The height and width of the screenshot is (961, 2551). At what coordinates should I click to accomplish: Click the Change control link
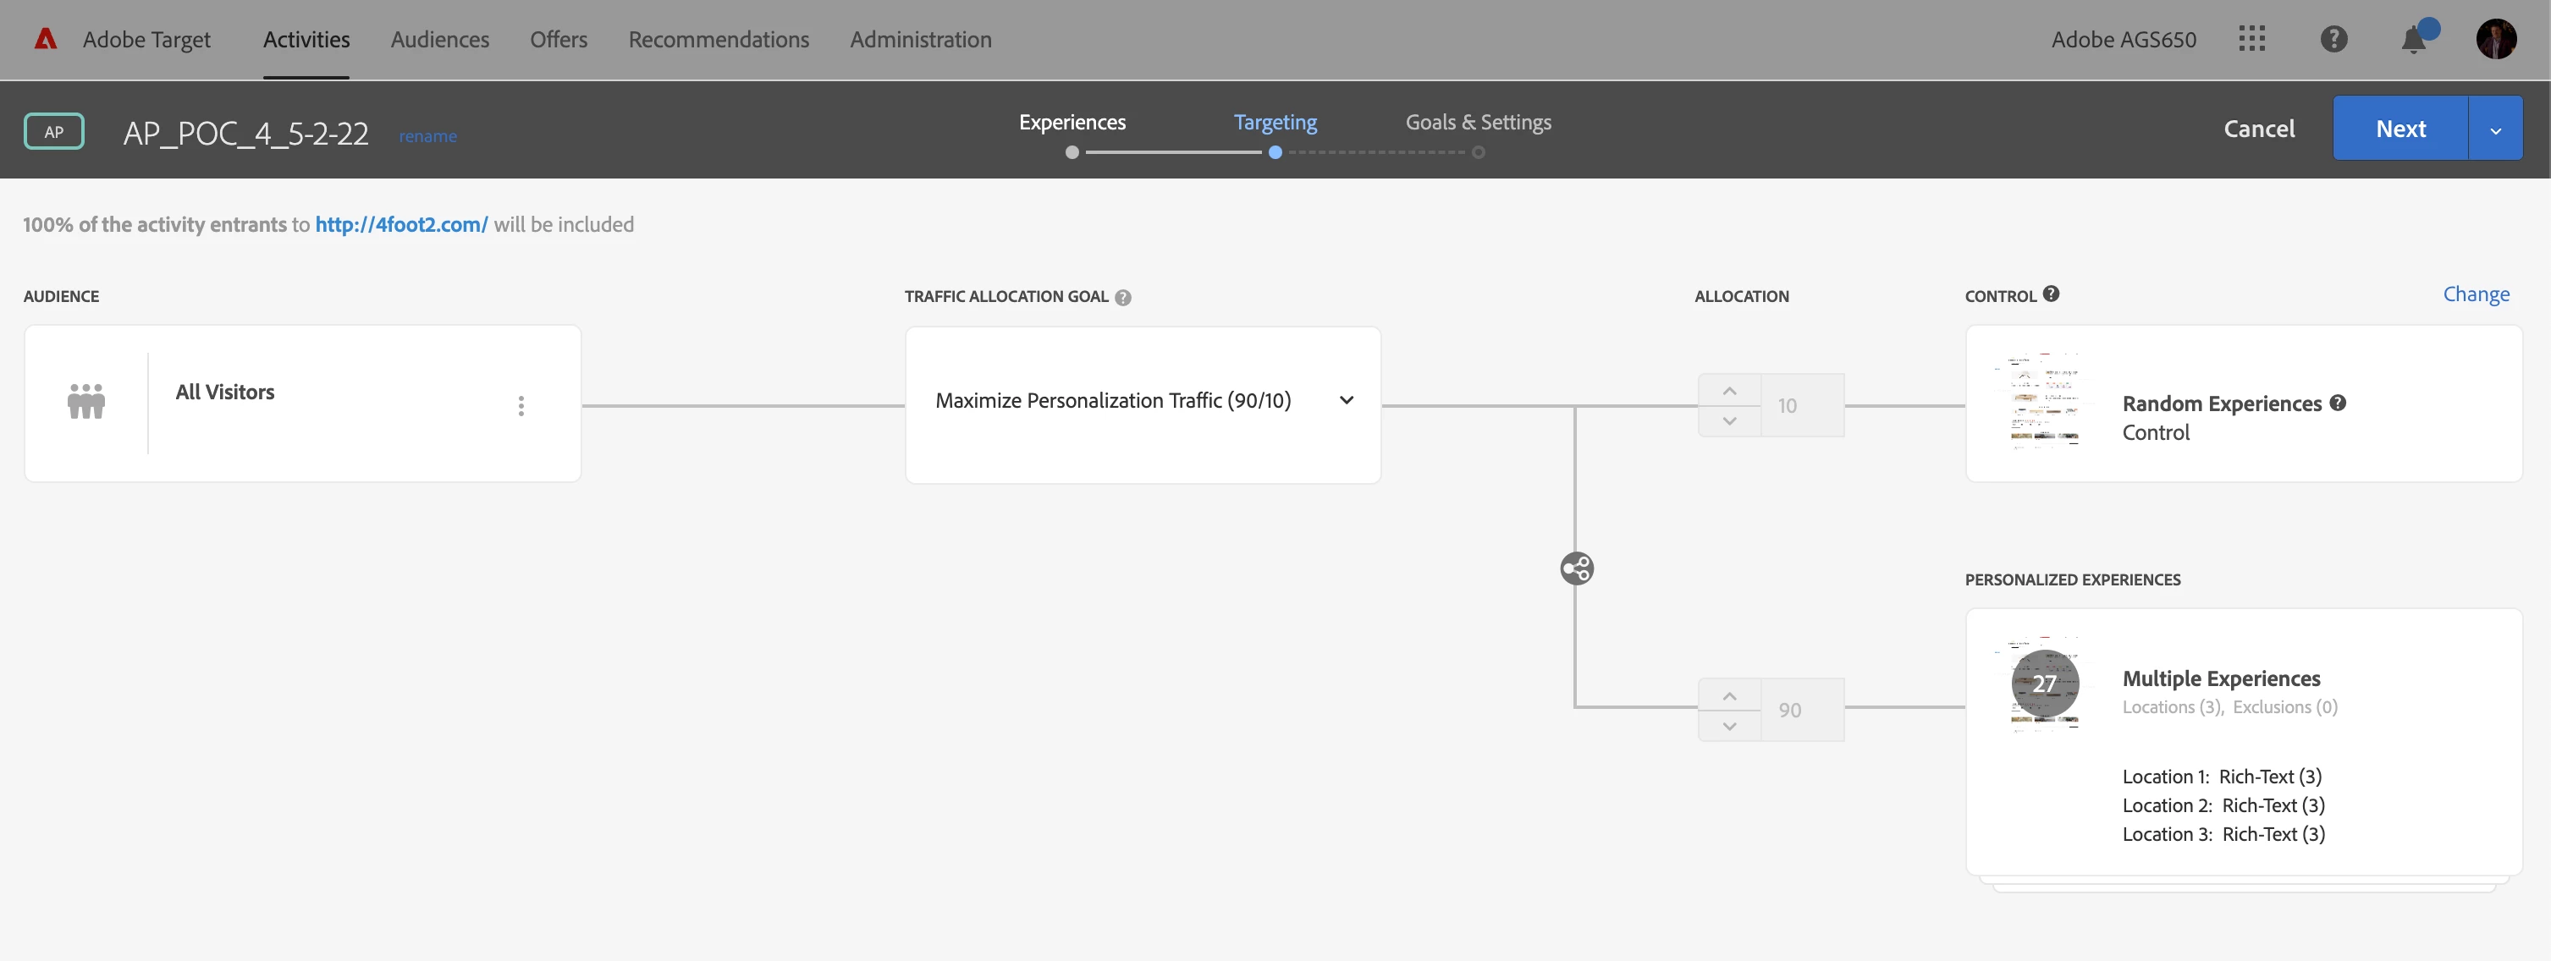coord(2476,294)
